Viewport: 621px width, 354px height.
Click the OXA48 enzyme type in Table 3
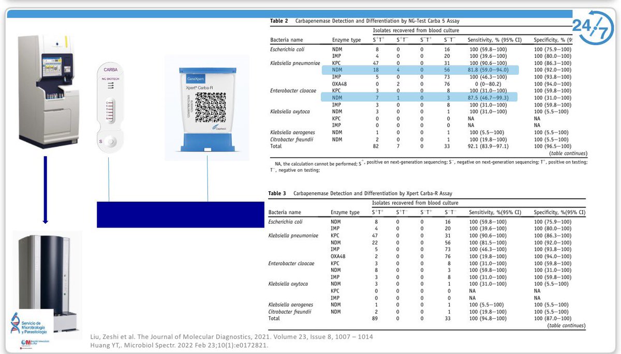[339, 256]
